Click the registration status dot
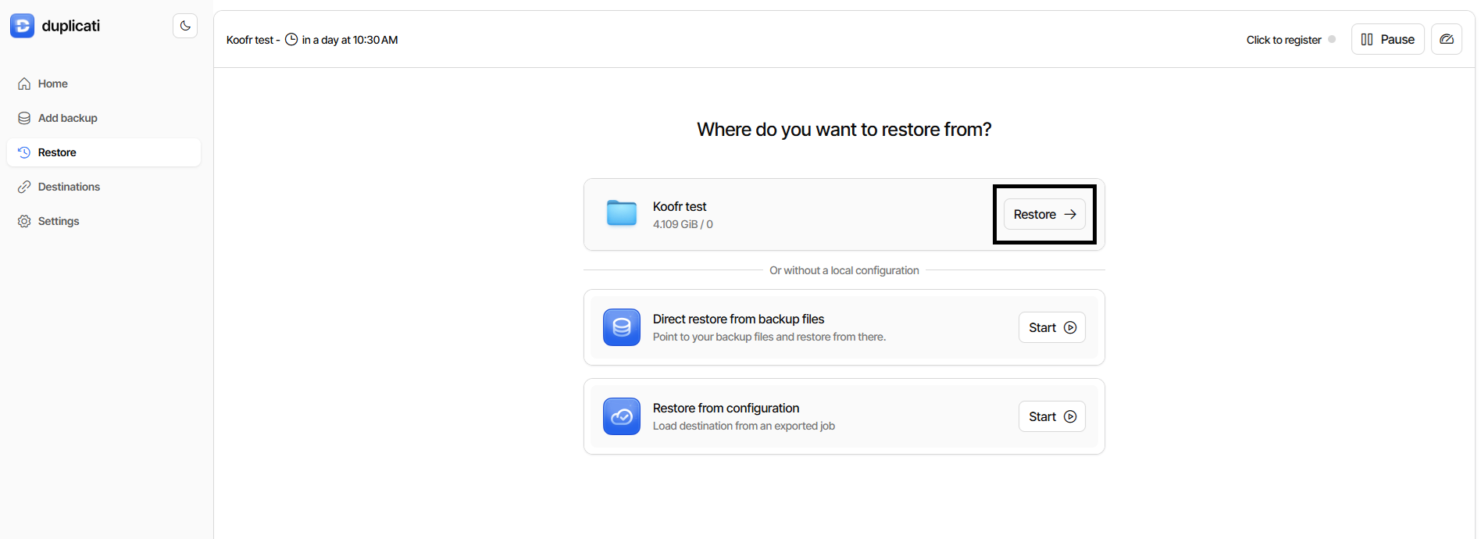The height and width of the screenshot is (539, 1481). coord(1332,39)
